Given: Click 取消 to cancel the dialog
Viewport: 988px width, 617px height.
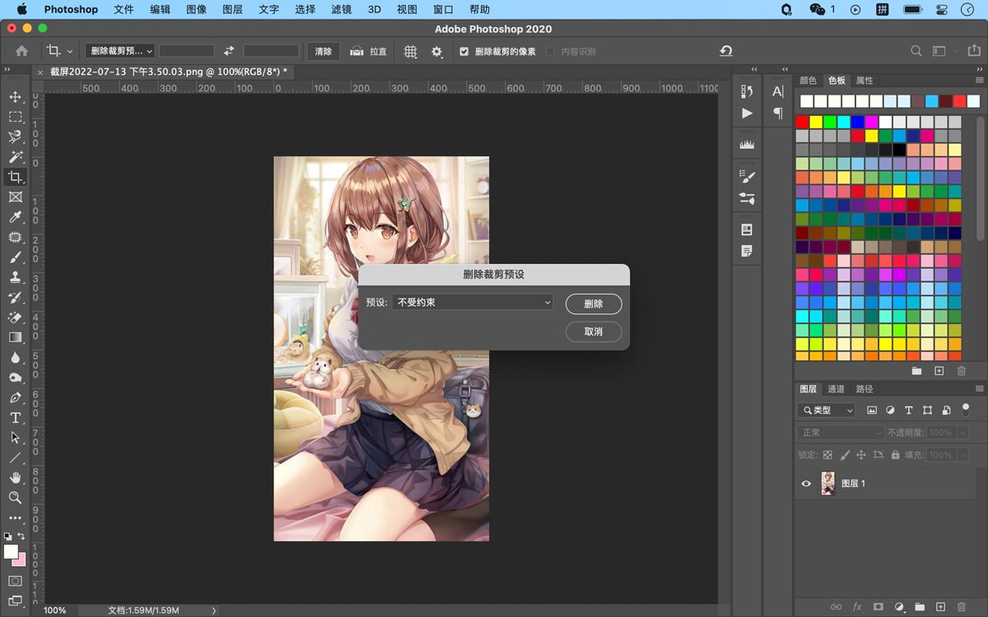Looking at the screenshot, I should 594,332.
